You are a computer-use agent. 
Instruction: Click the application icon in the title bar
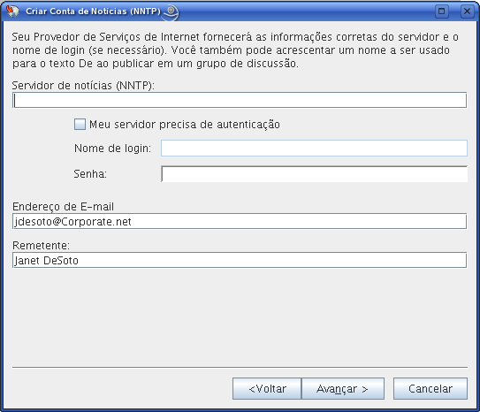[x=12, y=11]
